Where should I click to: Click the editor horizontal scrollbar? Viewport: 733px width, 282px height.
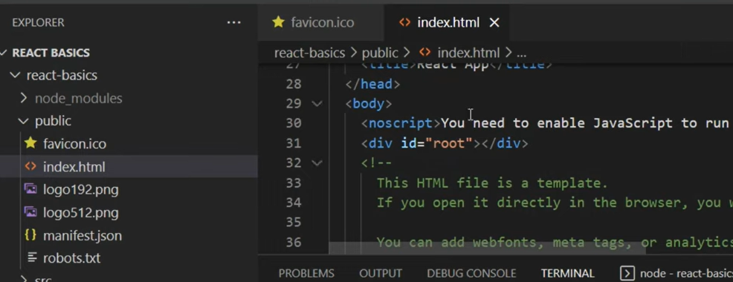pos(487,249)
